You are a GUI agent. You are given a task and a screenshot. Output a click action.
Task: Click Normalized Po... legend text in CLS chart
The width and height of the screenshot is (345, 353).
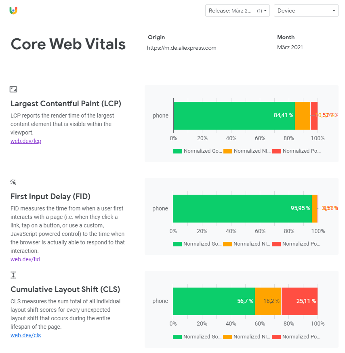tap(301, 337)
